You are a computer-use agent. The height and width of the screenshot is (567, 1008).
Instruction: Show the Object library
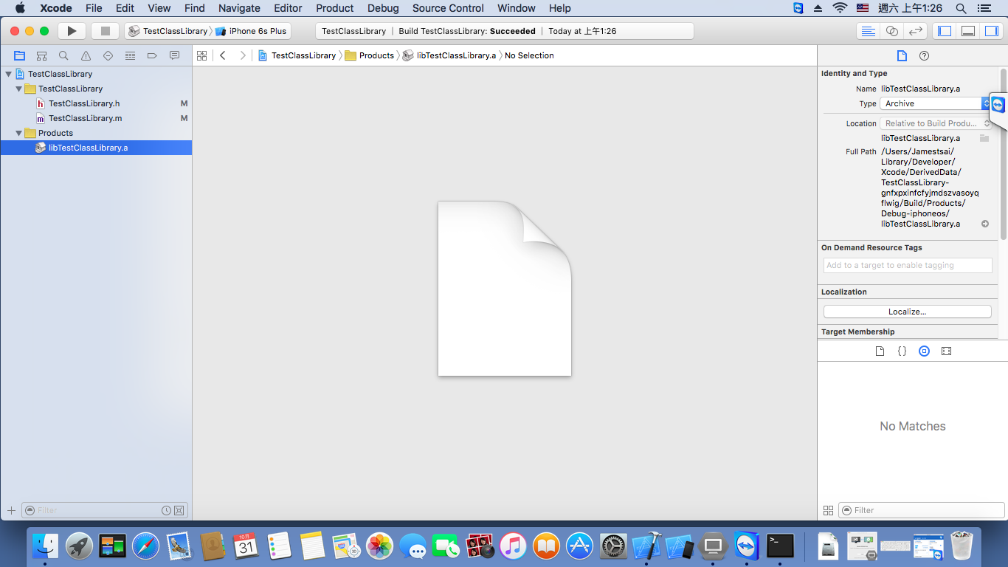(x=924, y=351)
